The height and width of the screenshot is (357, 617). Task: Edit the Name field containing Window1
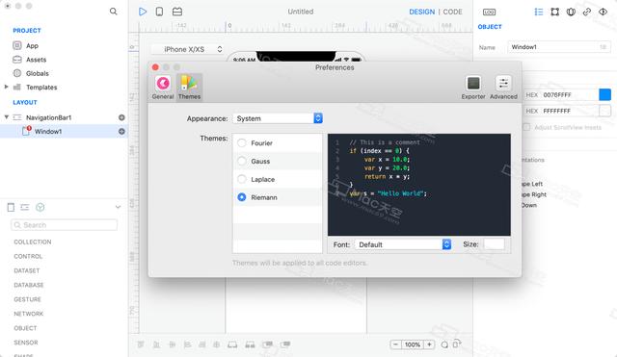click(559, 47)
